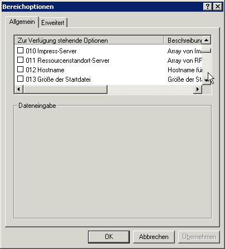
Task: Click the Übernehmen button
Action: 199,237
